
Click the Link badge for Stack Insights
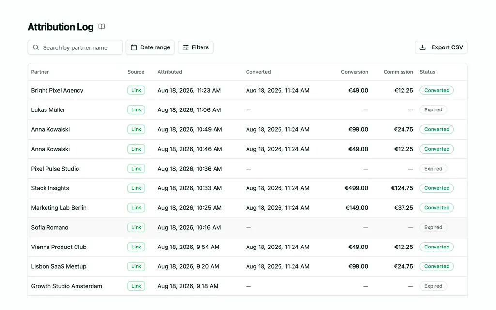point(136,188)
